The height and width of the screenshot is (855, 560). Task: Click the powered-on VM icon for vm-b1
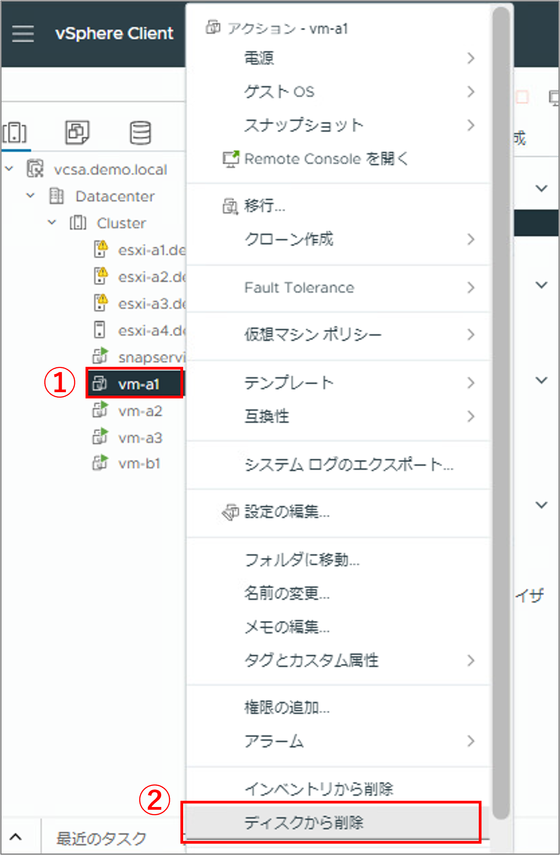100,463
